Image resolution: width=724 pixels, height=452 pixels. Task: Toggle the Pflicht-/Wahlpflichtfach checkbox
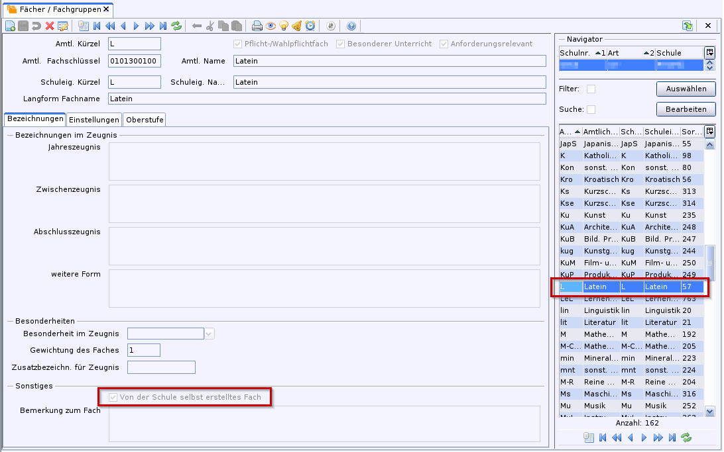238,44
